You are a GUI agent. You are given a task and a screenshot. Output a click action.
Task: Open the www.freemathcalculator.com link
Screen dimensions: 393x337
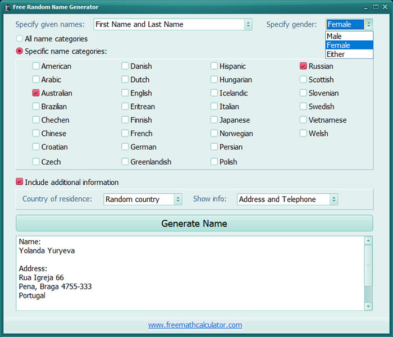point(195,325)
